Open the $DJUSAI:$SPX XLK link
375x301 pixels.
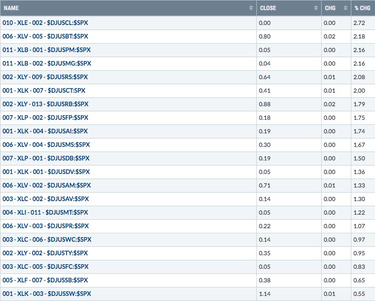click(x=45, y=131)
